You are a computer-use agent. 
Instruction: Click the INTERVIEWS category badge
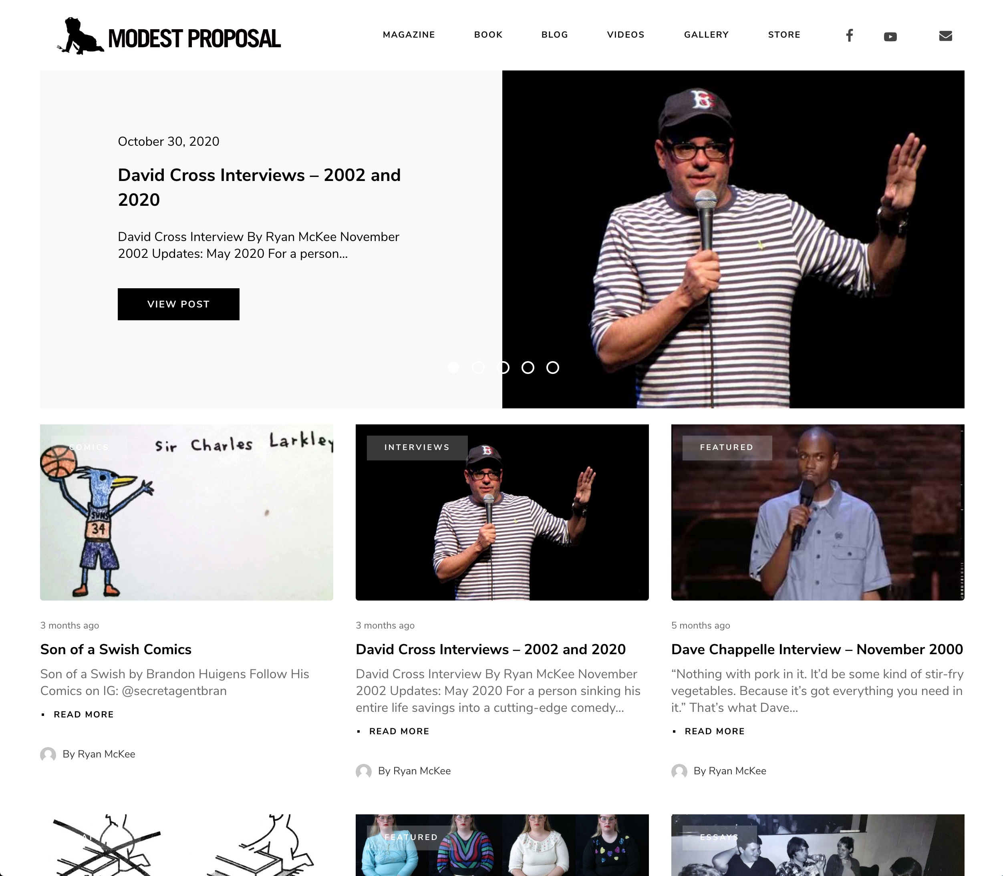[417, 447]
